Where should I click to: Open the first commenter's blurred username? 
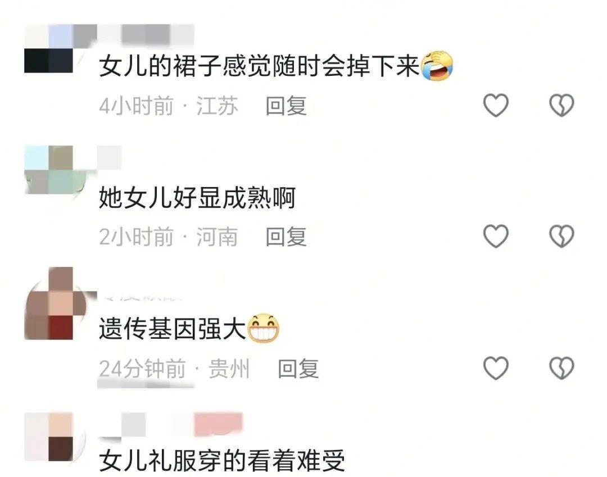[x=146, y=34]
